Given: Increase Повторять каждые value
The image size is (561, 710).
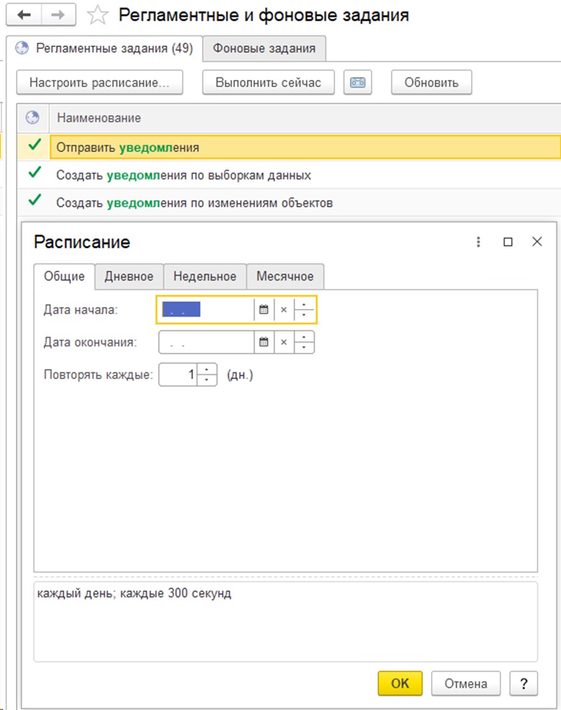Looking at the screenshot, I should (x=207, y=369).
